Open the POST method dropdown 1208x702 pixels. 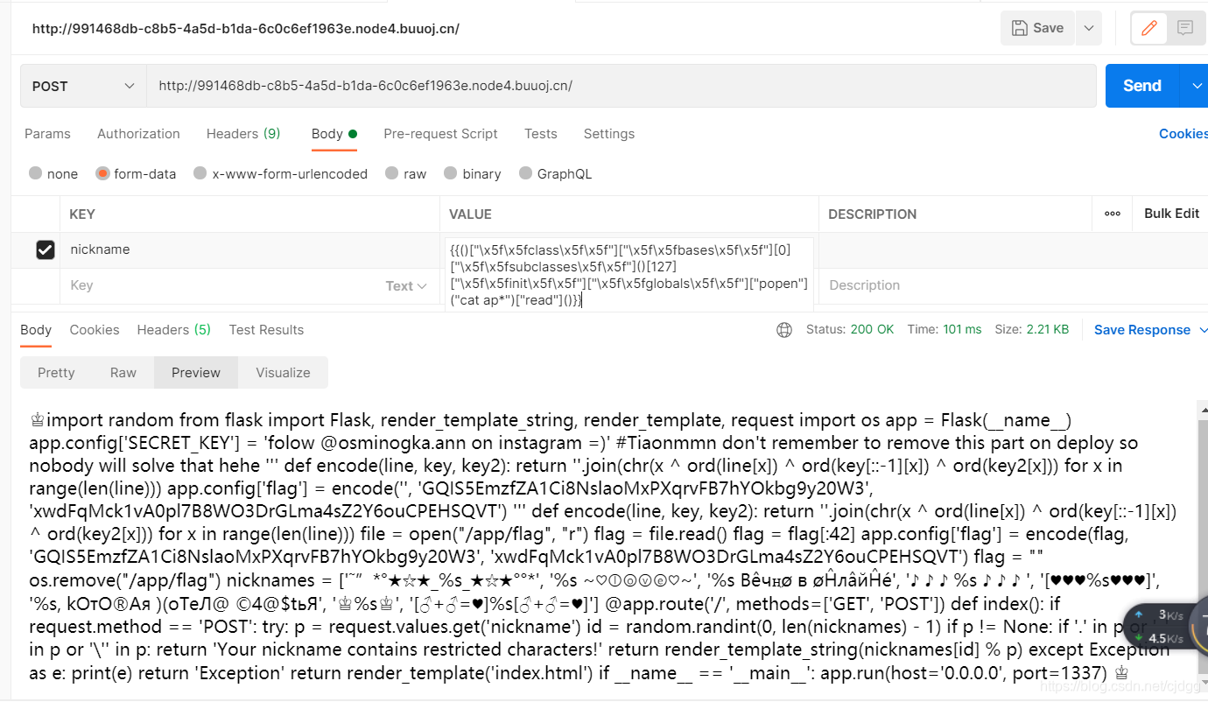tap(83, 86)
